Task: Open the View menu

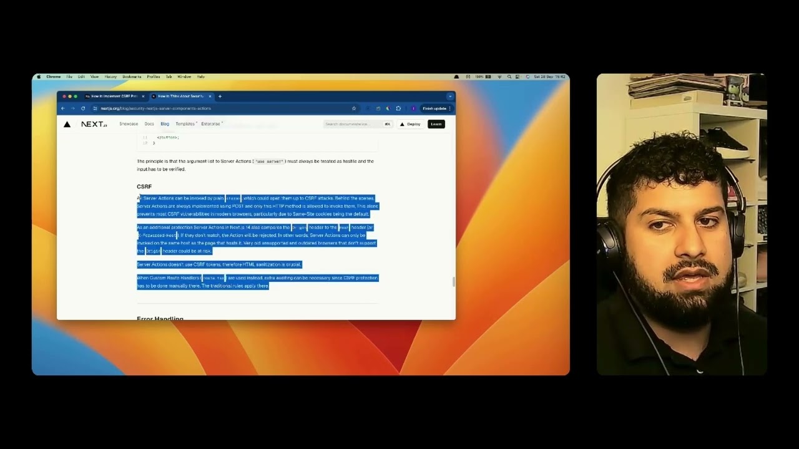Action: click(94, 77)
